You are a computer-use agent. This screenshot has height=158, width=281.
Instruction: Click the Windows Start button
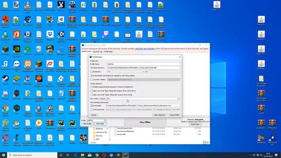tap(4, 155)
